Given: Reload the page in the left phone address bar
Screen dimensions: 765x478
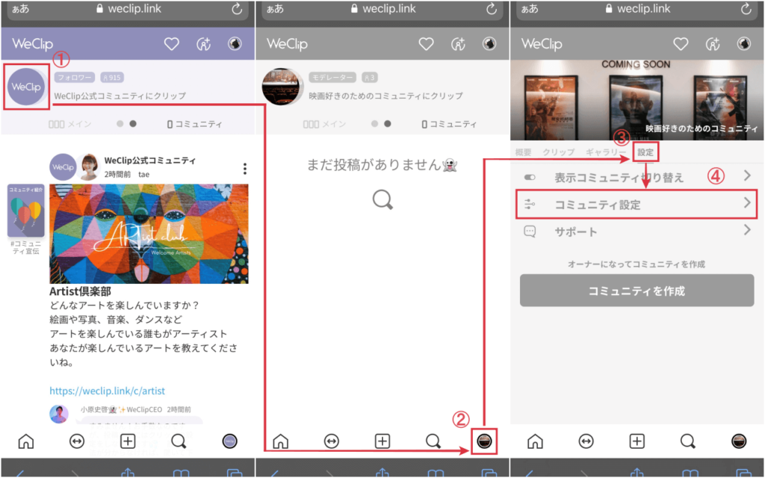Looking at the screenshot, I should [237, 9].
